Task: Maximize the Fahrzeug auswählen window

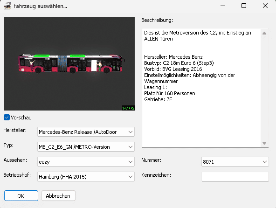Action: 244,6
